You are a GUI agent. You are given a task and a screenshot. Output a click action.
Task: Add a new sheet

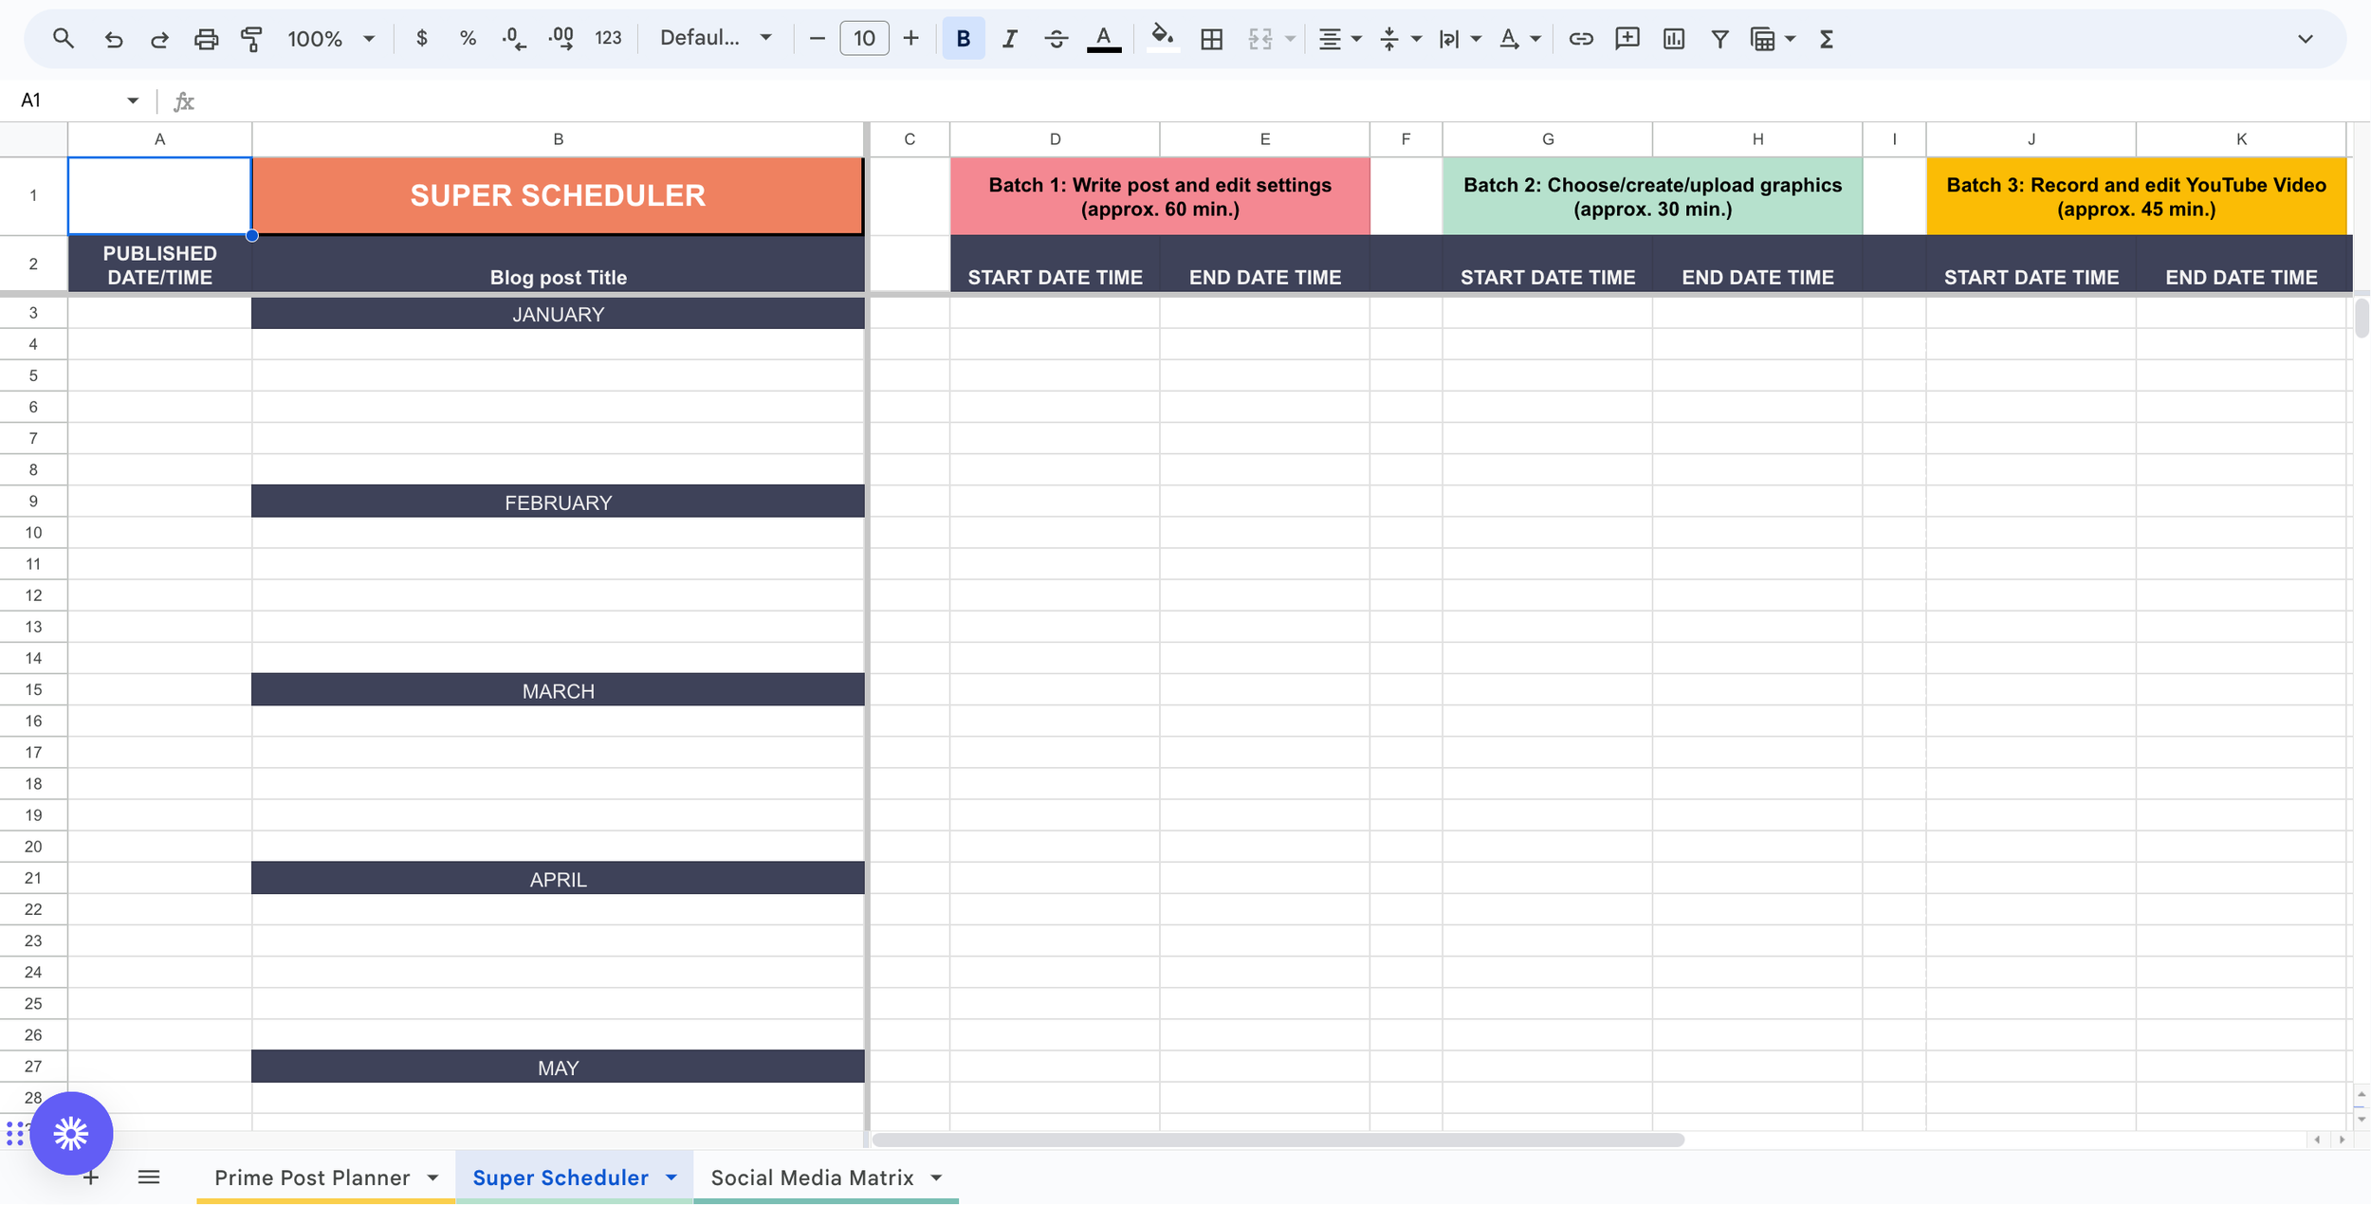[90, 1177]
